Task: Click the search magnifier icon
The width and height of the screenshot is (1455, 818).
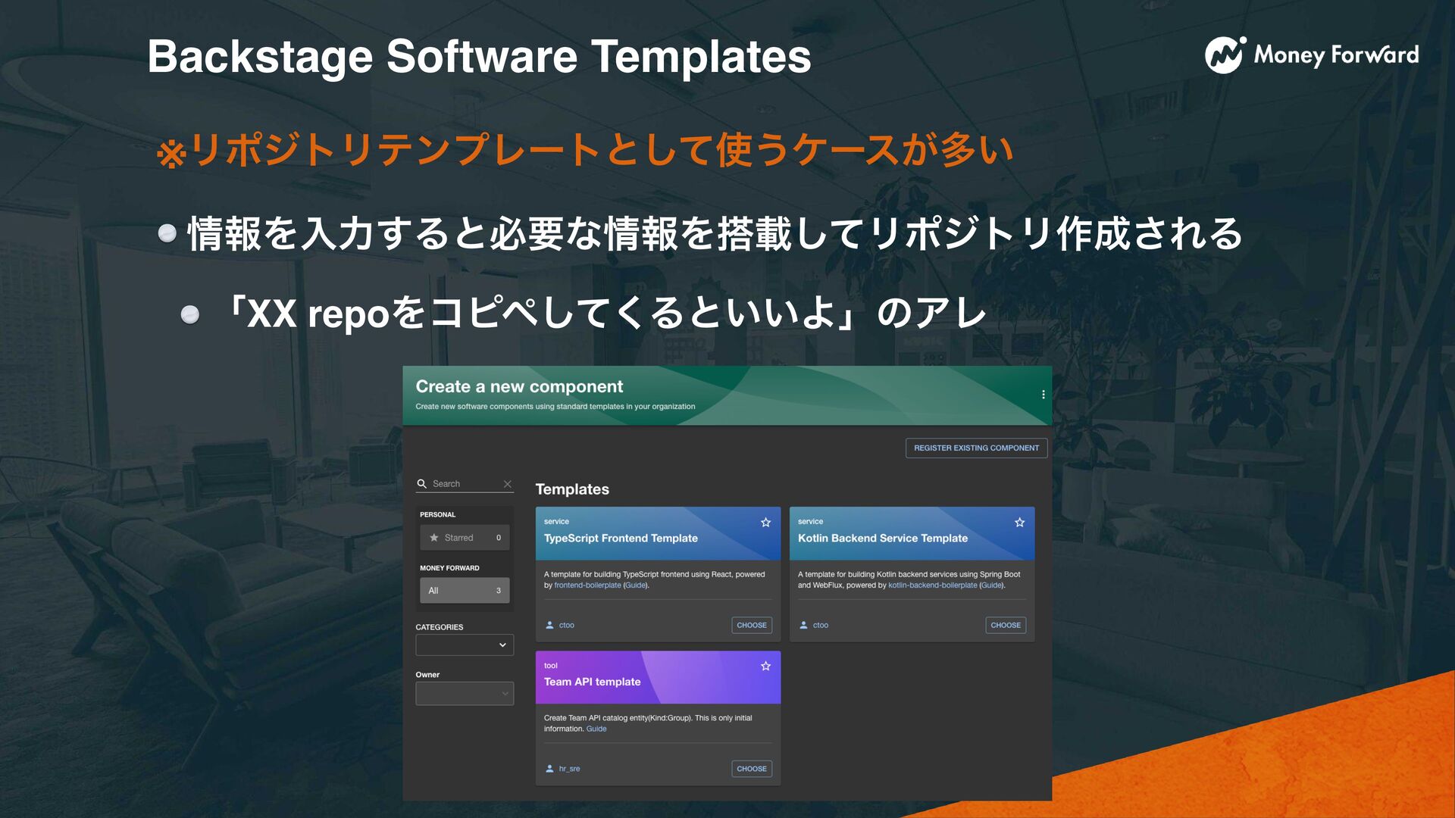Action: click(x=422, y=483)
